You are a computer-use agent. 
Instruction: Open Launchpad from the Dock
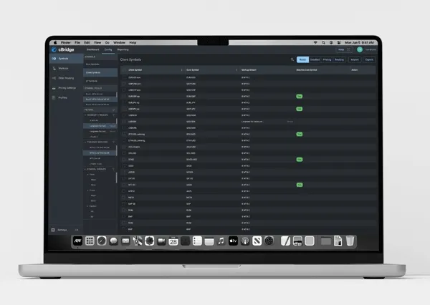(x=90, y=241)
